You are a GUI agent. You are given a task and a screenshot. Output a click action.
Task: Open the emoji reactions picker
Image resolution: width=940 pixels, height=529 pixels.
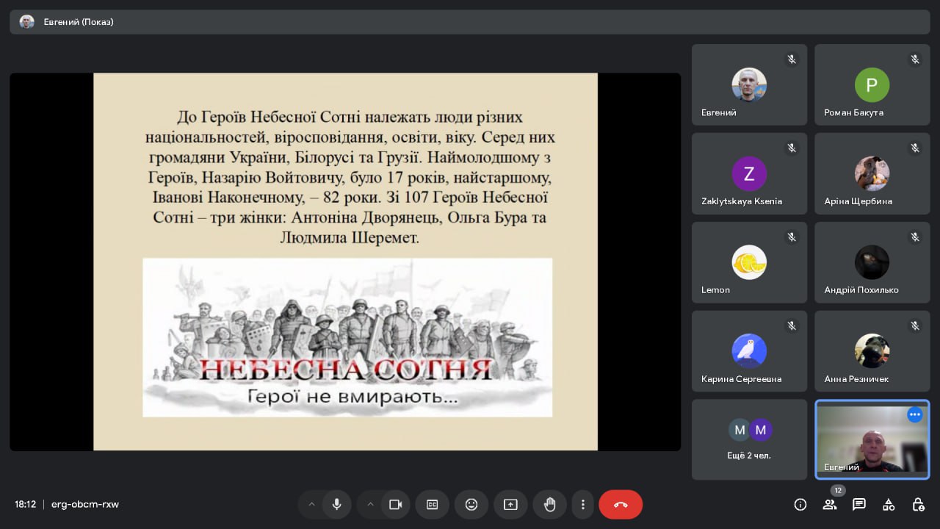(x=471, y=505)
